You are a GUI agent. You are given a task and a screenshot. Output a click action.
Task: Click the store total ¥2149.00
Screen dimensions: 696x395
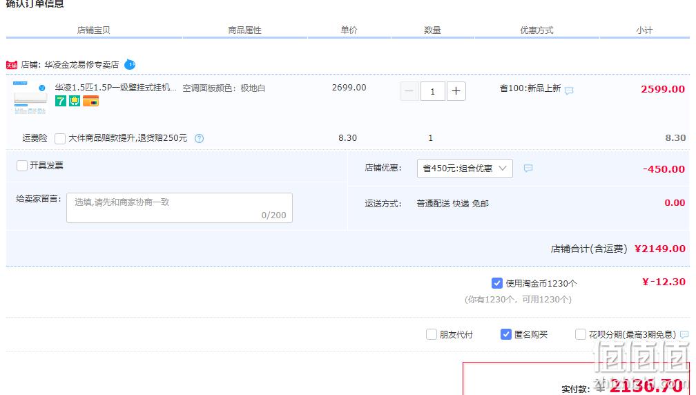[x=660, y=249]
